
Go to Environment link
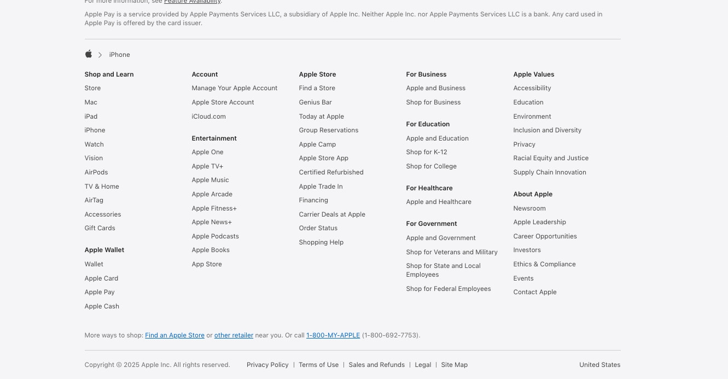(x=532, y=116)
